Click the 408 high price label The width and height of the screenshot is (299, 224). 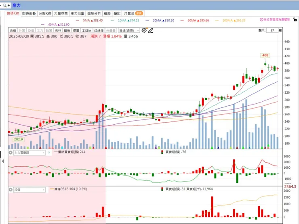click(265, 55)
